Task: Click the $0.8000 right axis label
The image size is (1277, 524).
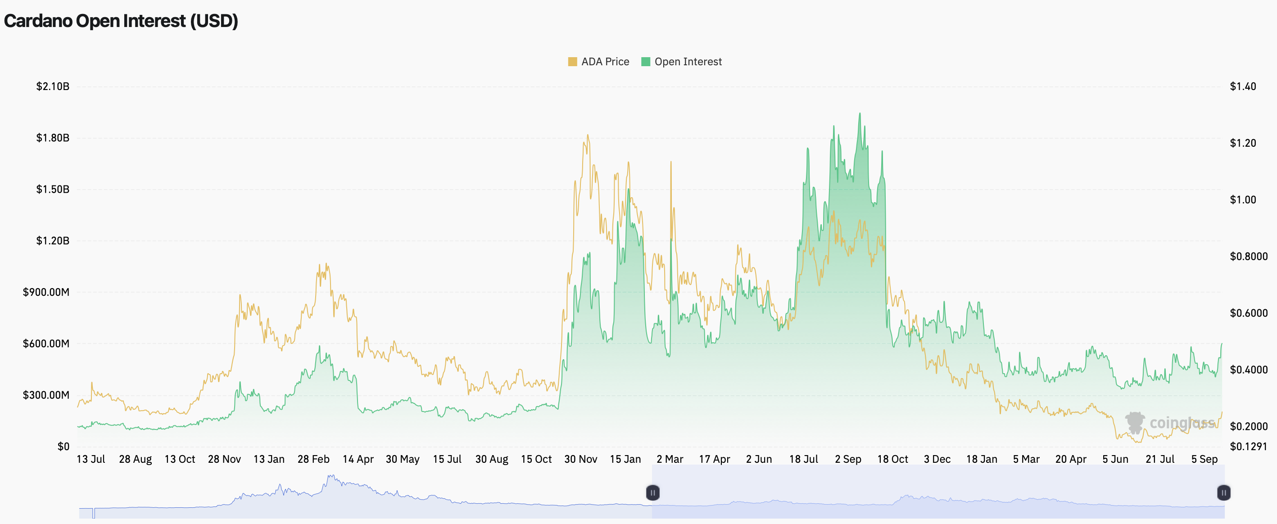Action: click(x=1249, y=256)
